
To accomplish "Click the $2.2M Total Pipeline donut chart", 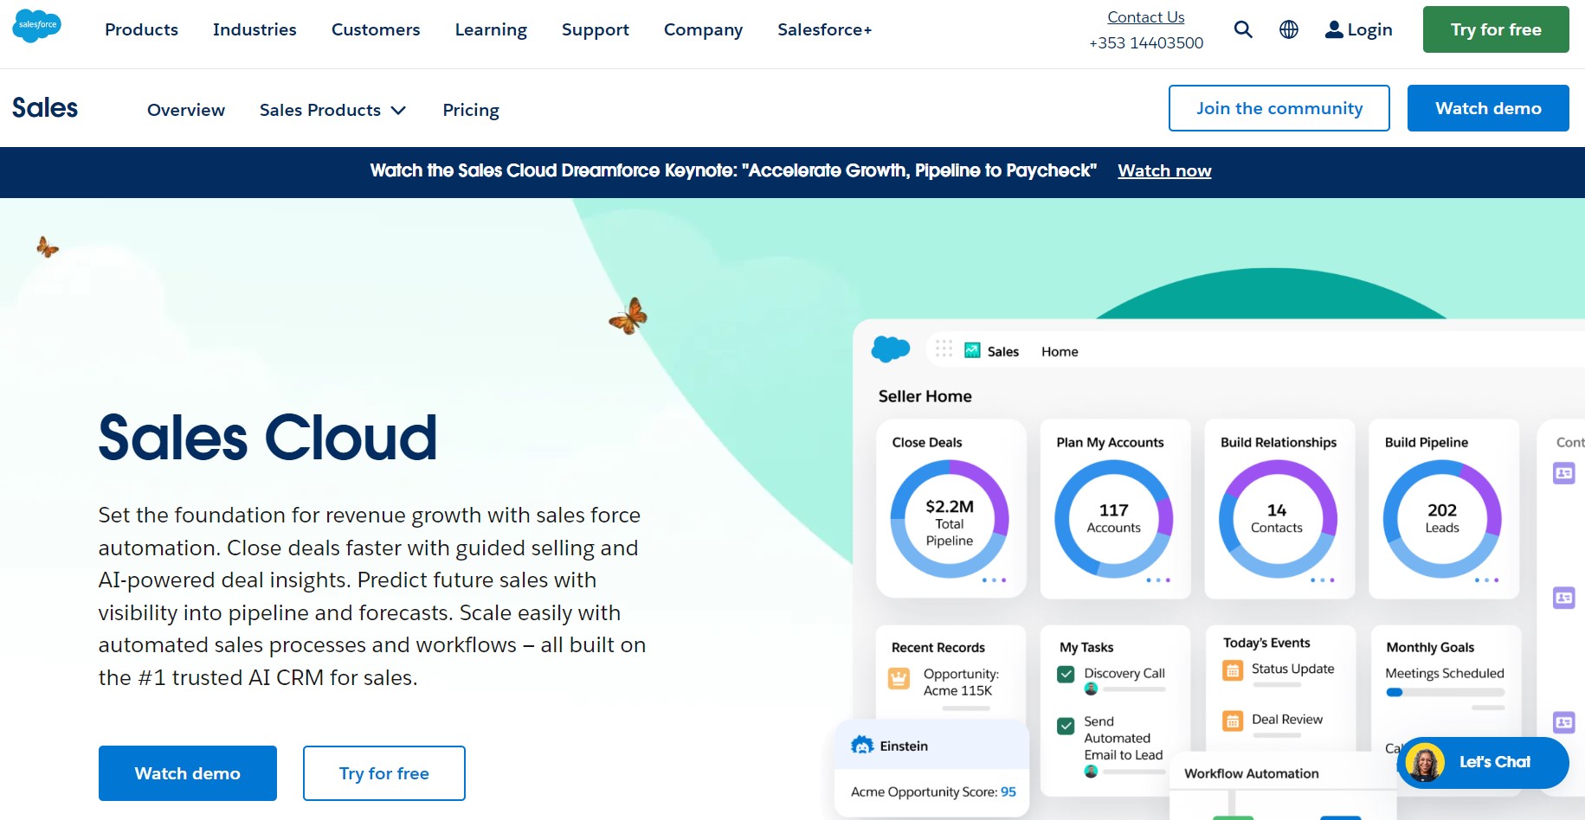I will [x=950, y=519].
